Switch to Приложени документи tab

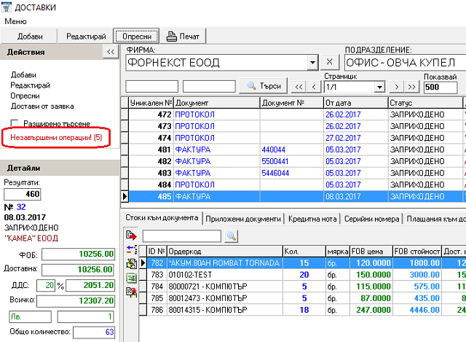[243, 219]
